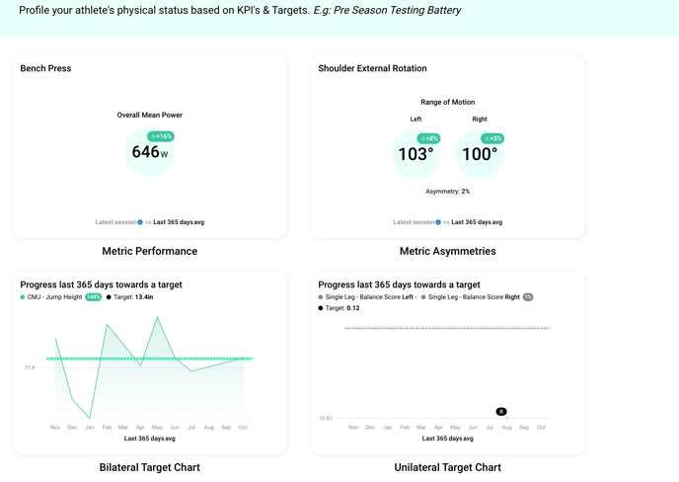This screenshot has width=679, height=482.
Task: Click the Bench Press latest session info icon
Action: [140, 222]
